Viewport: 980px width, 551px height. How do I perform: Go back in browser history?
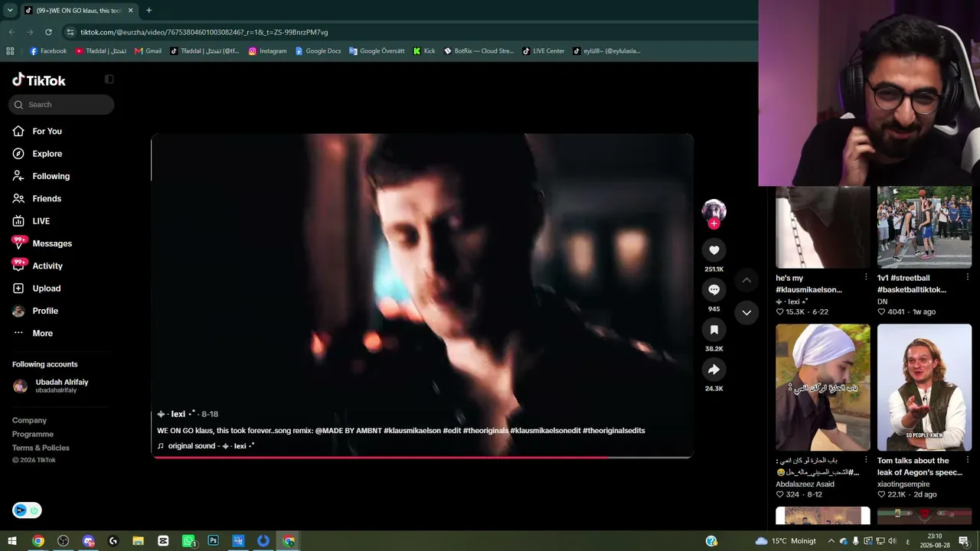click(11, 32)
